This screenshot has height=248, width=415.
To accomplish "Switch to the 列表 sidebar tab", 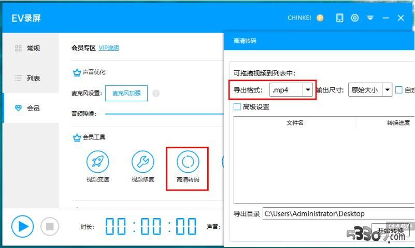I will point(31,78).
